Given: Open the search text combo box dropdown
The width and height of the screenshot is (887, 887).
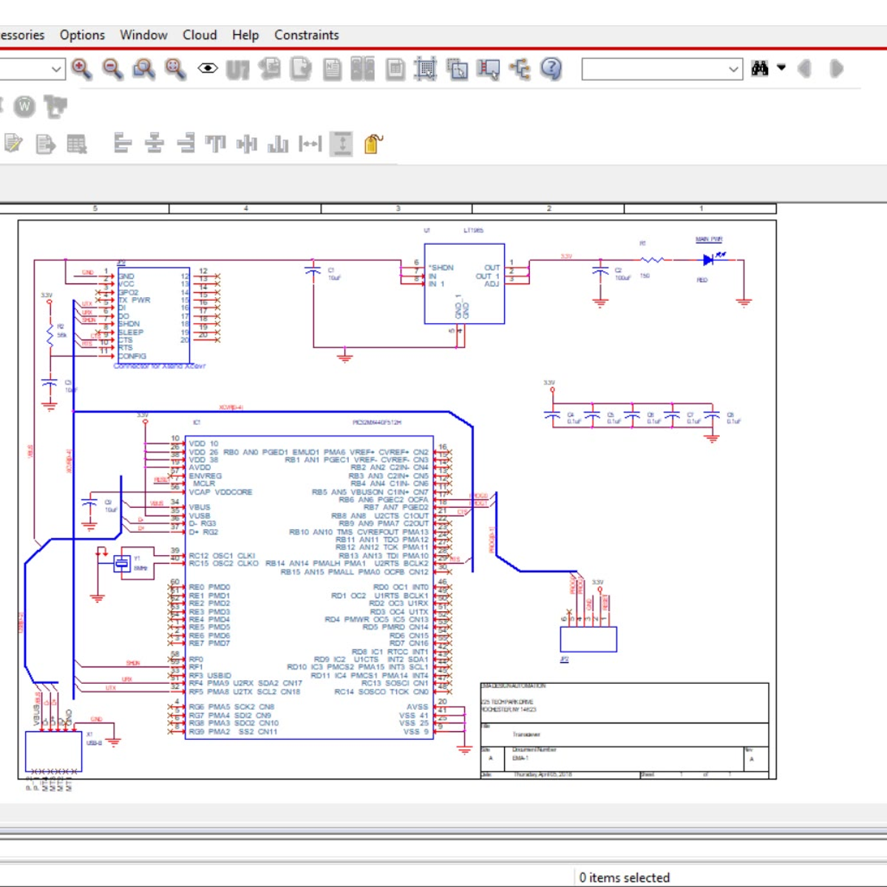Looking at the screenshot, I should point(733,69).
